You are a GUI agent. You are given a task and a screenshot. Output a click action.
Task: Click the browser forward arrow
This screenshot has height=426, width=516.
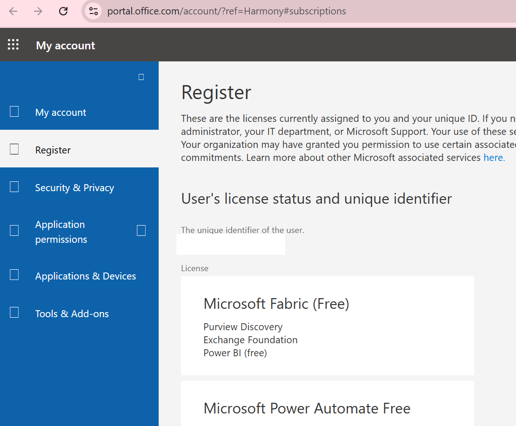pyautogui.click(x=38, y=11)
